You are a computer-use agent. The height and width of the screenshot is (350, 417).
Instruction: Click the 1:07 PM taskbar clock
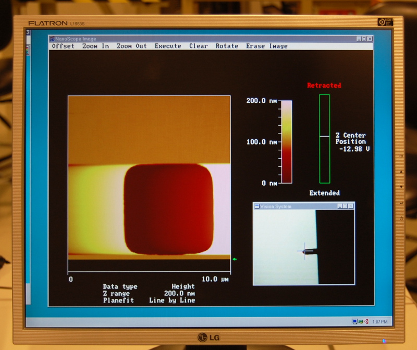[380, 322]
